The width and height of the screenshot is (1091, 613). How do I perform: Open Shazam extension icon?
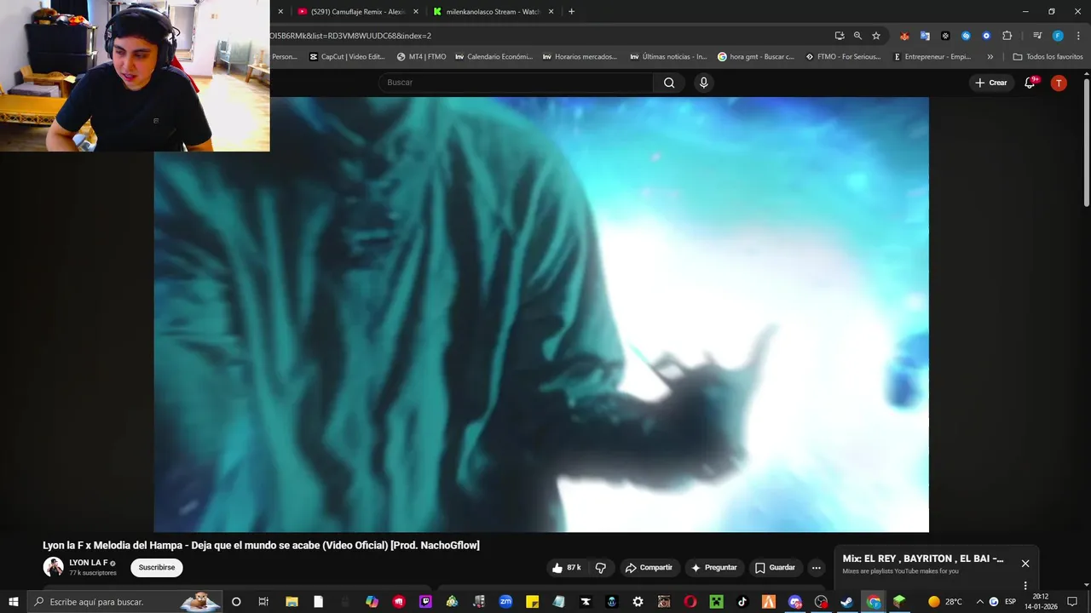(966, 36)
